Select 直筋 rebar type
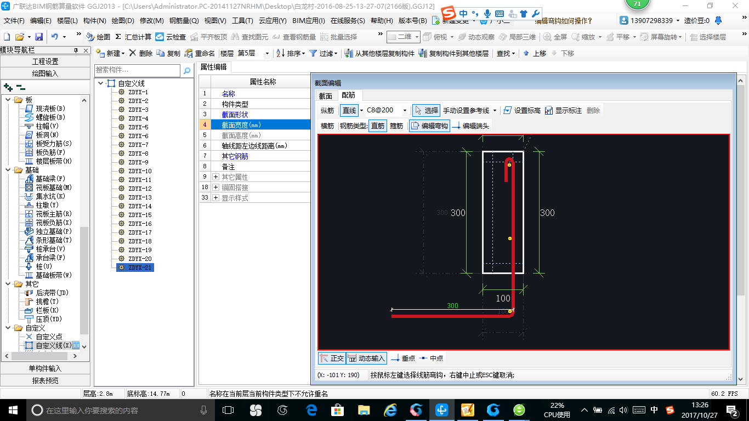The height and width of the screenshot is (421, 749). click(377, 126)
